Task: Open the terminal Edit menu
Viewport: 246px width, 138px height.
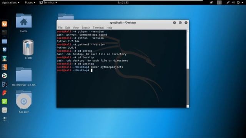Action: pyautogui.click(x=68, y=28)
